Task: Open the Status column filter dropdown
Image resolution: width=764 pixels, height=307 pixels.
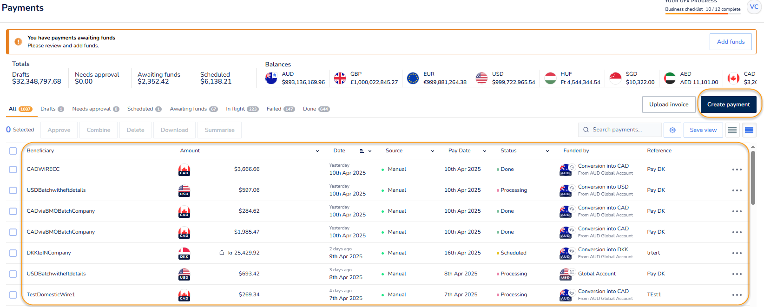Action: 547,151
